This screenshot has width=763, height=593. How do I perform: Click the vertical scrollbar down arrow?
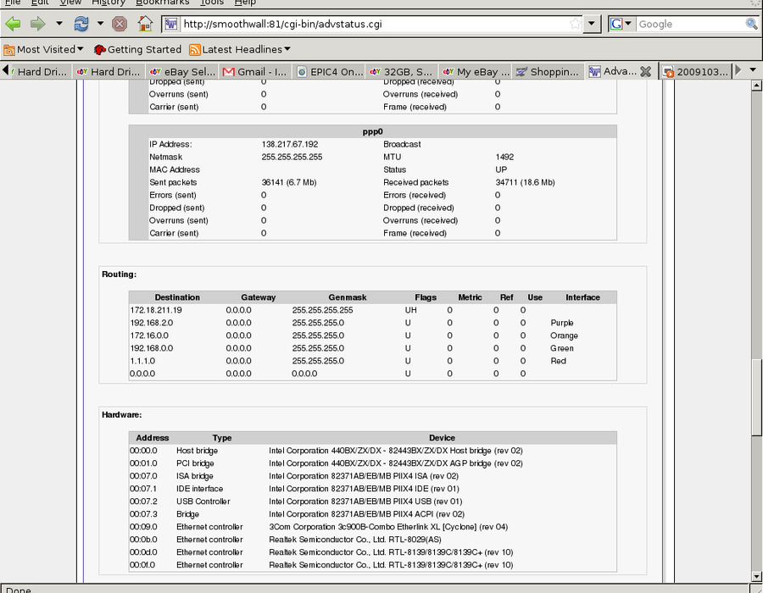(756, 576)
